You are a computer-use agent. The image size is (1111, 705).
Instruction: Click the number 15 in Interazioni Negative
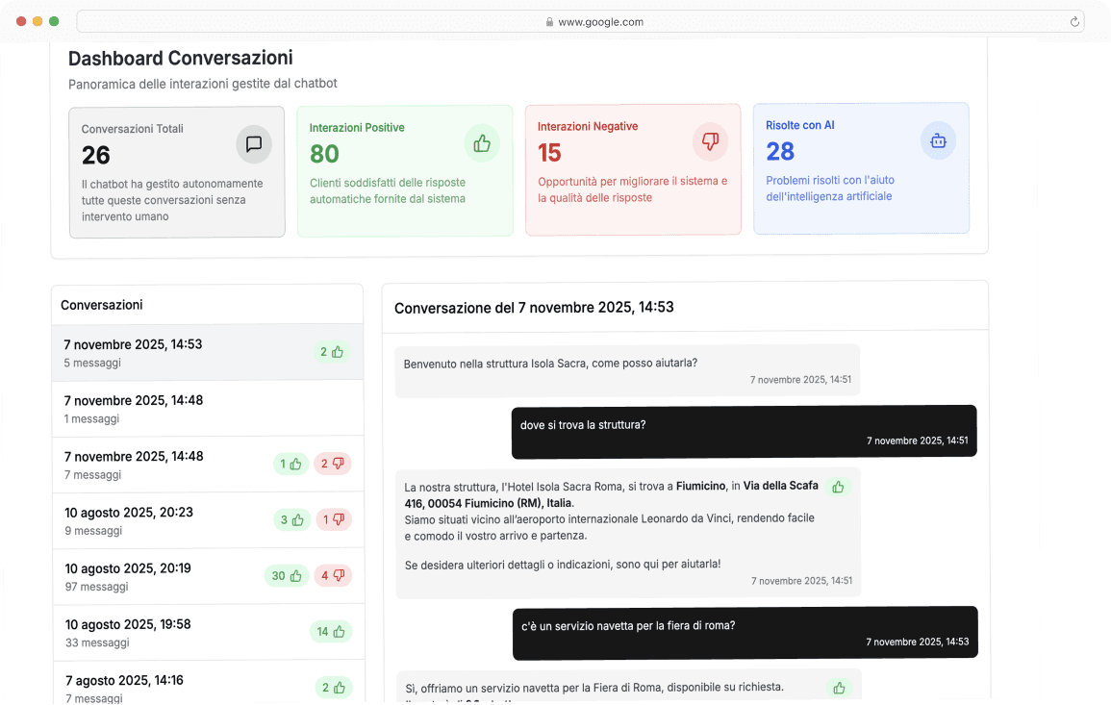click(549, 153)
